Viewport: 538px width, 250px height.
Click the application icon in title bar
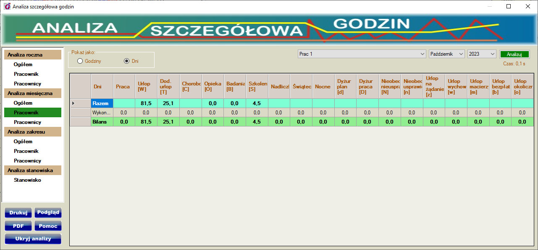[7, 7]
